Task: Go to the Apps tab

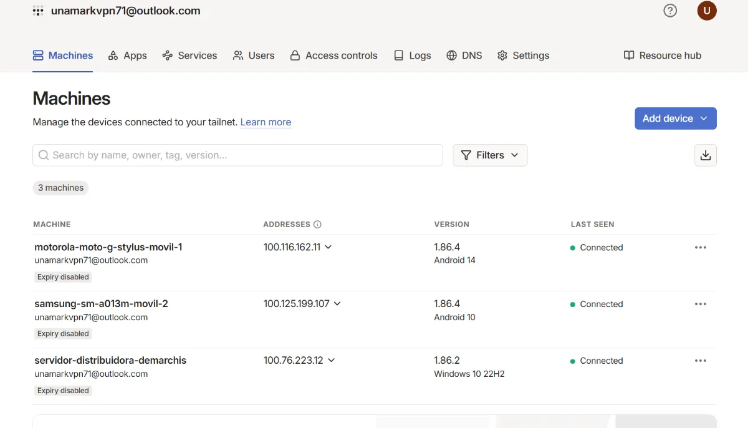Action: coord(127,56)
